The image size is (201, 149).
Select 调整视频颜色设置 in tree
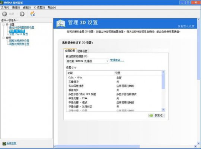19,41
